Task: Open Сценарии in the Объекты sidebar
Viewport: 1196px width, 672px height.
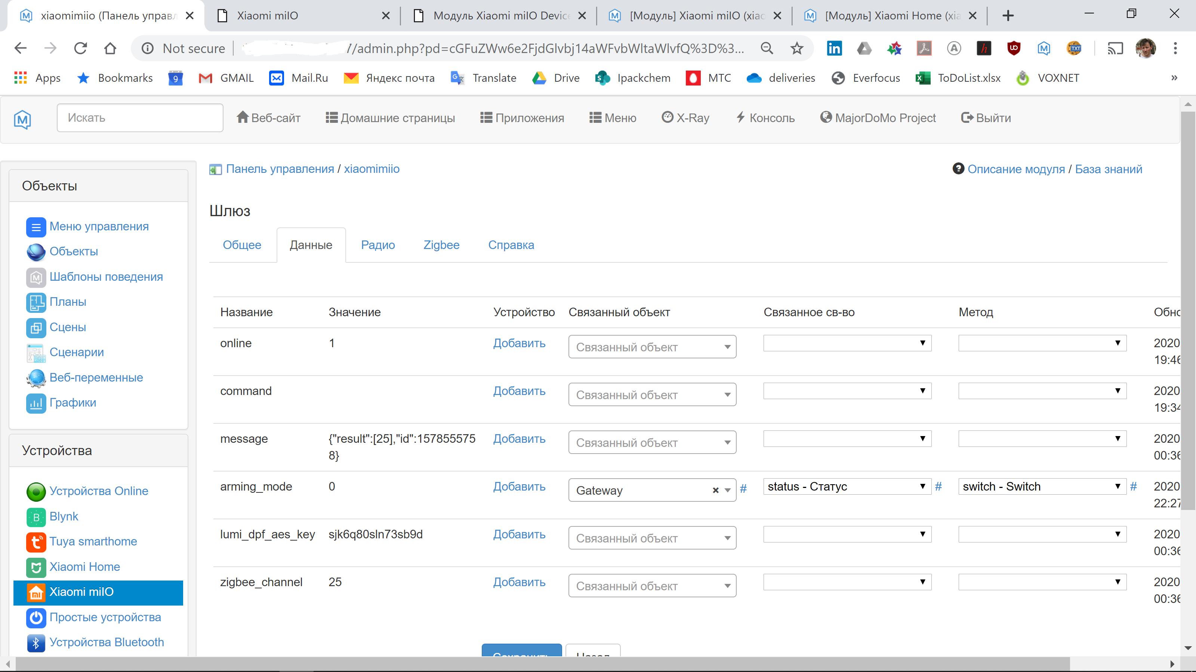Action: click(x=76, y=352)
